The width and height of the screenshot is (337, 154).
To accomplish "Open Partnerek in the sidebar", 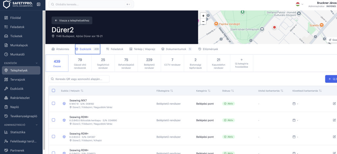I will [x=21, y=150].
